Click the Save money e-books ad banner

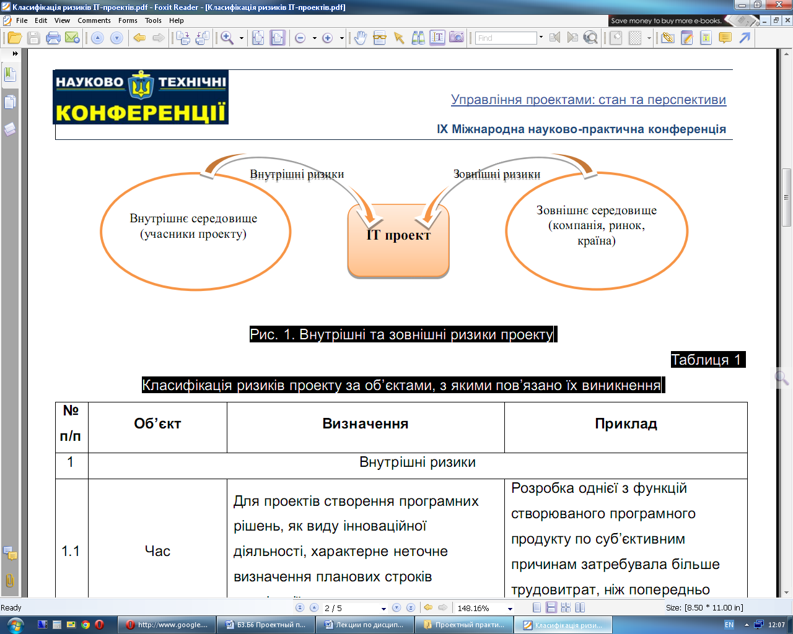[684, 20]
